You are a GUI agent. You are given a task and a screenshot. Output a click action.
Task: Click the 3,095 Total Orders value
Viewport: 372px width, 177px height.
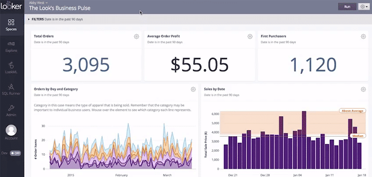(x=86, y=65)
